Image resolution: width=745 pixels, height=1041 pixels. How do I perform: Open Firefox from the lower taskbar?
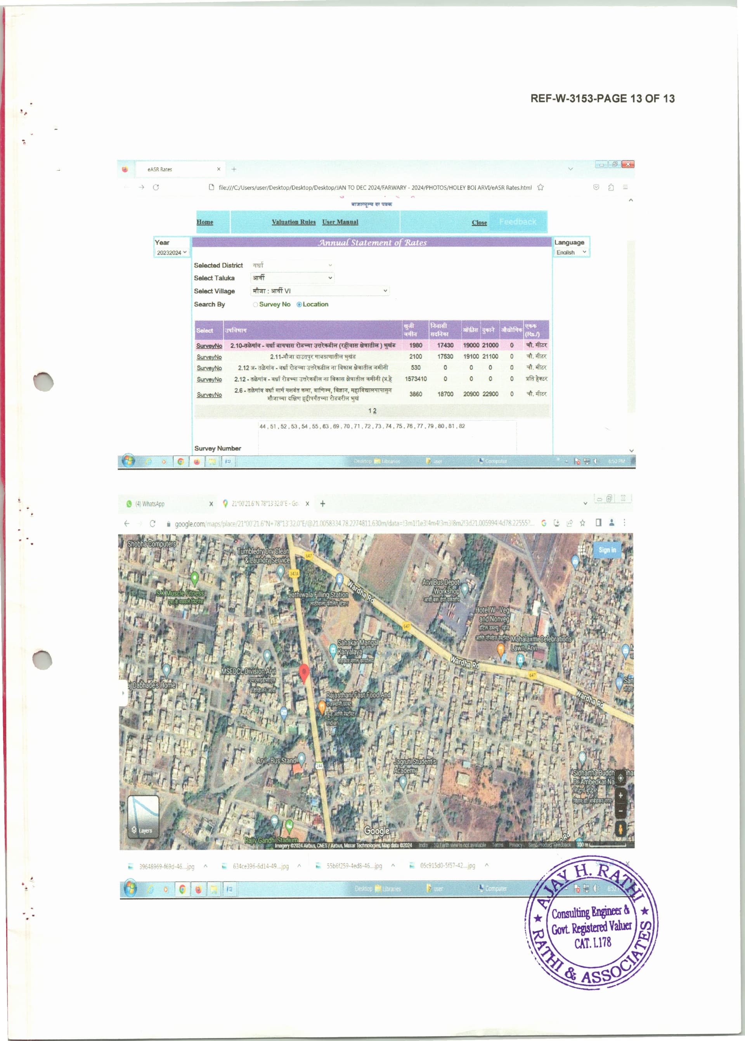pyautogui.click(x=198, y=889)
